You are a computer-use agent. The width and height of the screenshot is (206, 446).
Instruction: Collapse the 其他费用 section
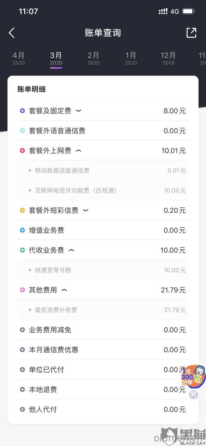coord(65,290)
